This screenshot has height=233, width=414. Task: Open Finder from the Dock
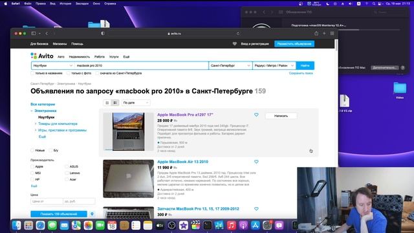(x=16, y=225)
